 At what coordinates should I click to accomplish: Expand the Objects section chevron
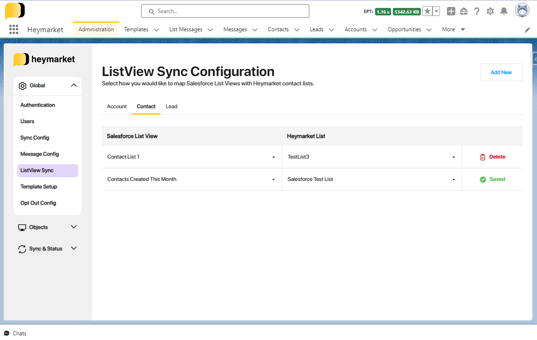tap(74, 227)
